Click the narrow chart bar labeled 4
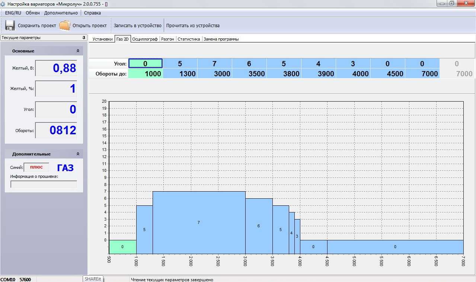Screen dimensions: 476x282 coord(291,233)
